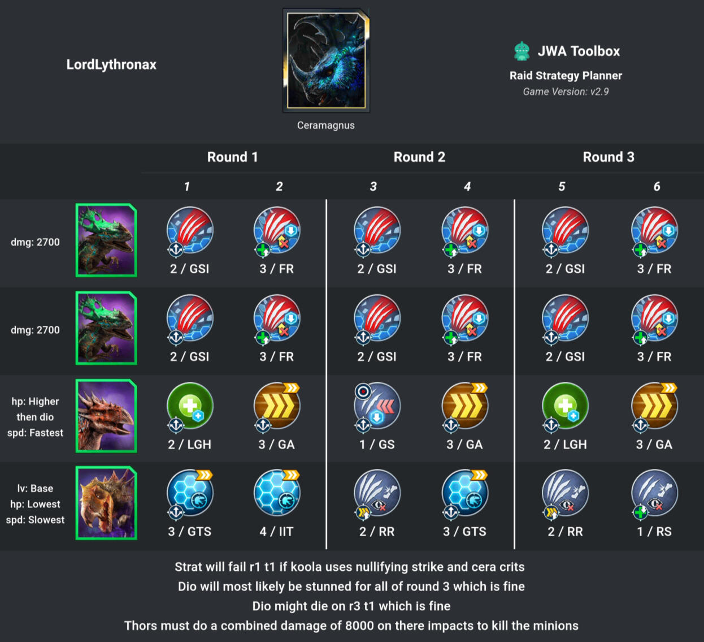Select the GS strike icon in turn 3

[x=377, y=406]
